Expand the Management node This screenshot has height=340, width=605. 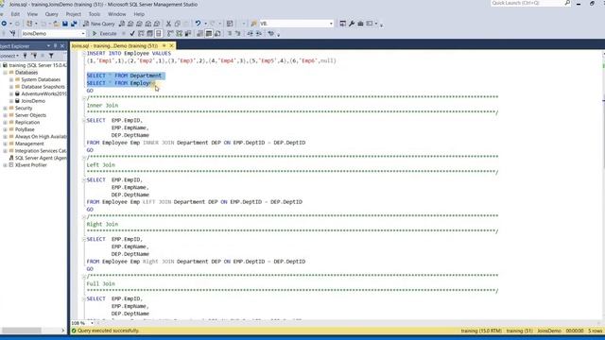(5, 144)
